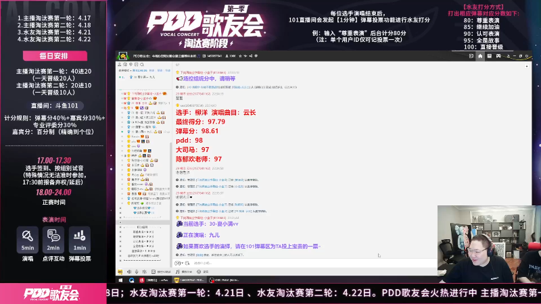The width and height of the screenshot is (541, 304).
Task: Open the blue browser icon in the taskbar
Action: click(x=131, y=280)
